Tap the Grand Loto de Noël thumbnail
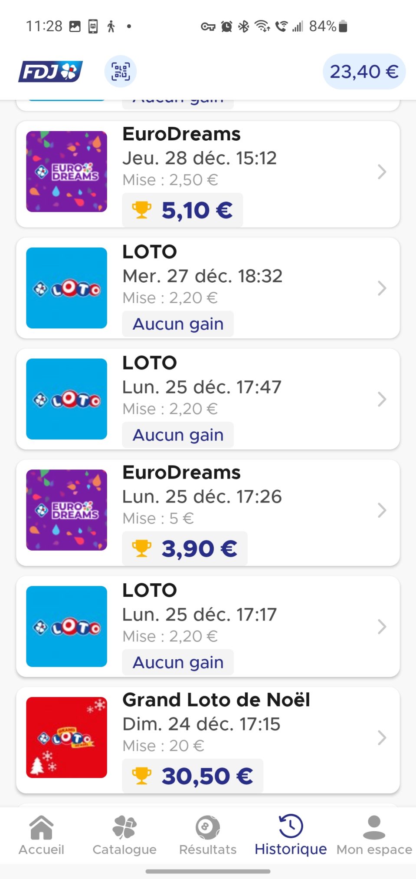The image size is (416, 879). pos(66,737)
